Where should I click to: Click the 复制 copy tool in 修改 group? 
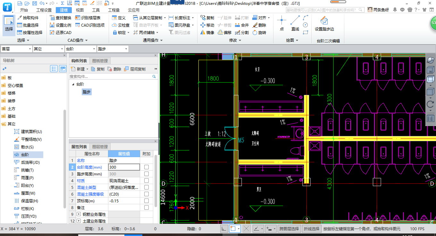pyautogui.click(x=207, y=18)
